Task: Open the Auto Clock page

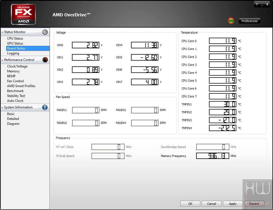Action: (15, 101)
